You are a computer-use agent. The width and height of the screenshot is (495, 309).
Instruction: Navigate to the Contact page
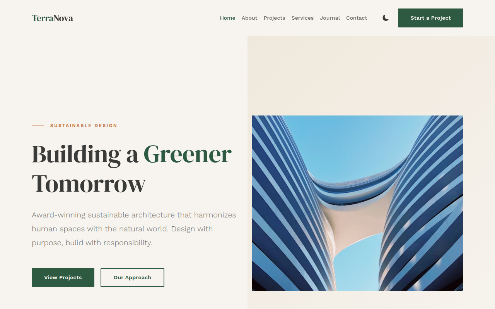pos(357,18)
